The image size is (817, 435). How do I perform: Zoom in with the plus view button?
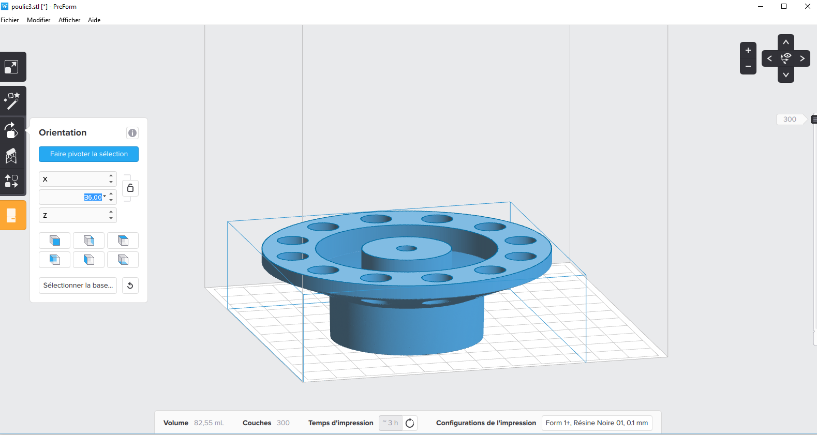click(748, 50)
